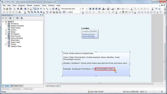Click the zoom-in plus button in status bar
Image resolution: width=167 pixels, height=94 pixels.
(x=162, y=92)
